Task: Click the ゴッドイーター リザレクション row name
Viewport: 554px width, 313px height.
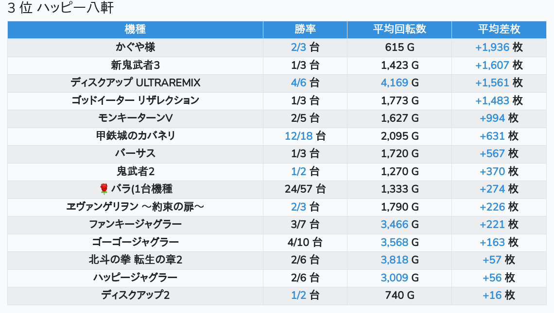Action: pos(135,100)
